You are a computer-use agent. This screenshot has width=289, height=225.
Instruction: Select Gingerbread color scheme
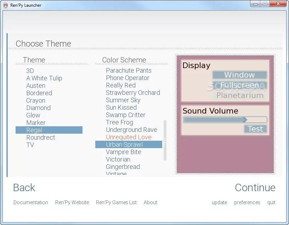point(123,167)
